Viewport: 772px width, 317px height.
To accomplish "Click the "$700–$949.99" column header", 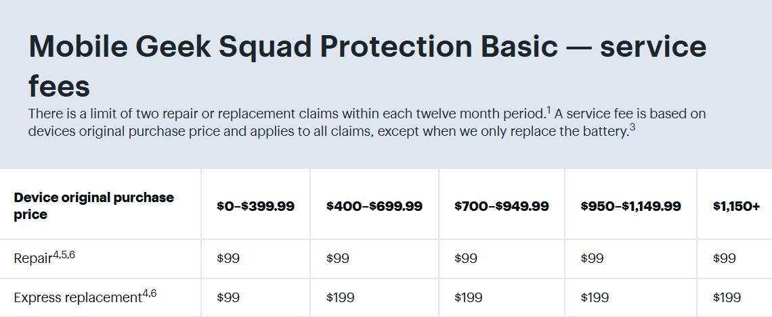I will [501, 206].
